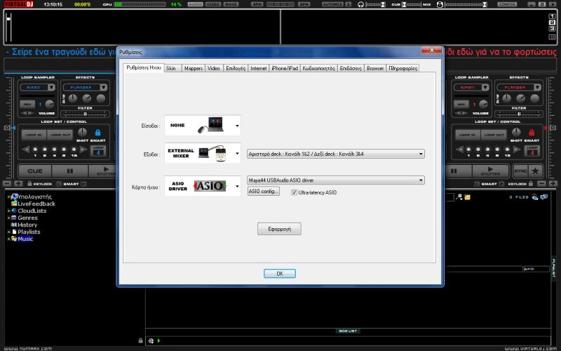Toggle the left deck loop size 2 button
Viewport: 561px width, 351px height.
(45, 150)
